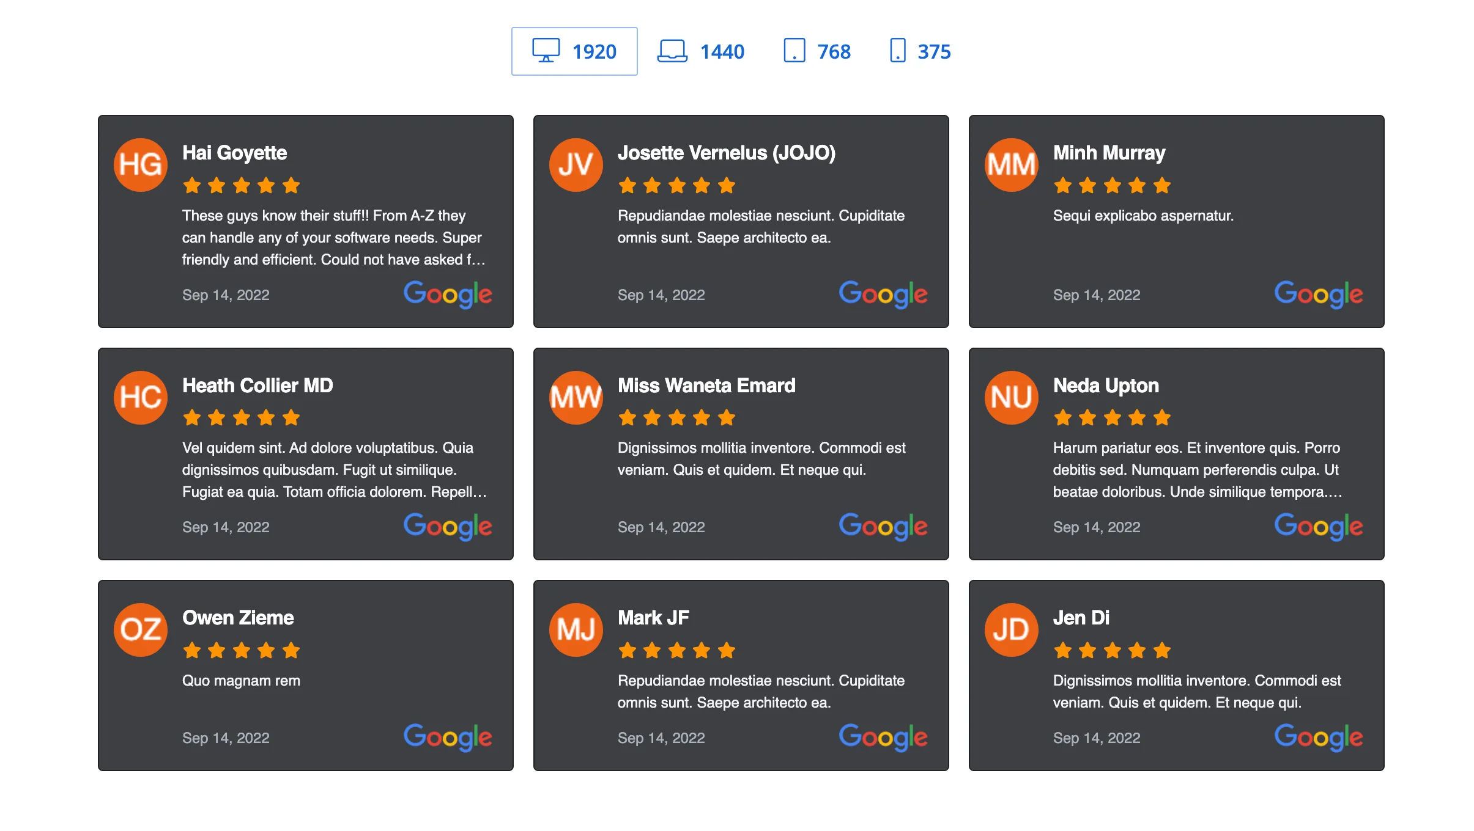Screen dimensions: 1474x831
Task: Click the Google logo in Heath Collier's review
Action: click(x=448, y=527)
